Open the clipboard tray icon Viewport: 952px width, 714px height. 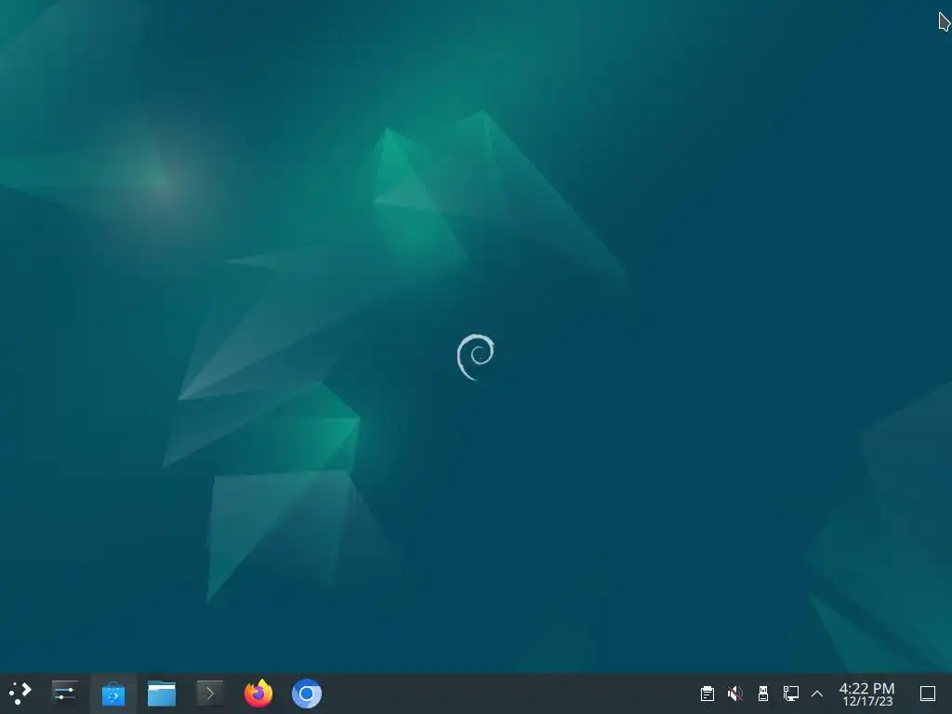[x=707, y=694]
